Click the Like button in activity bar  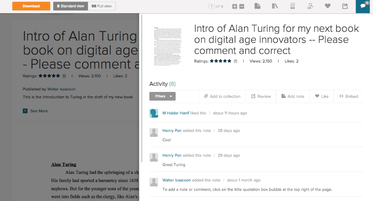[x=322, y=96]
